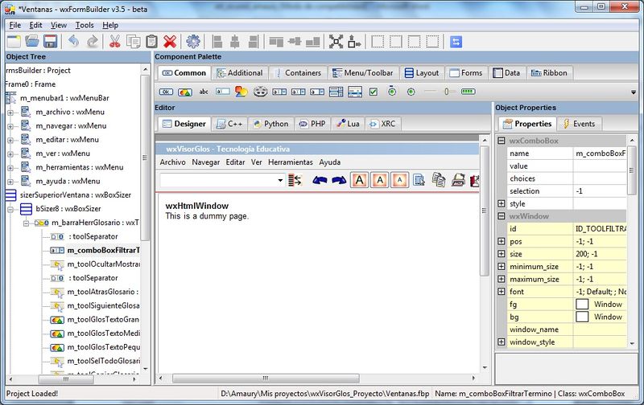This screenshot has width=644, height=405.
Task: Expand the m_herramientas wxMenu node
Action: (10, 168)
